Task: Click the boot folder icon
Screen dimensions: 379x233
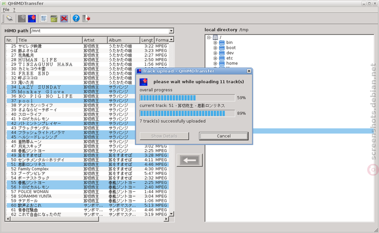Action: (222, 48)
